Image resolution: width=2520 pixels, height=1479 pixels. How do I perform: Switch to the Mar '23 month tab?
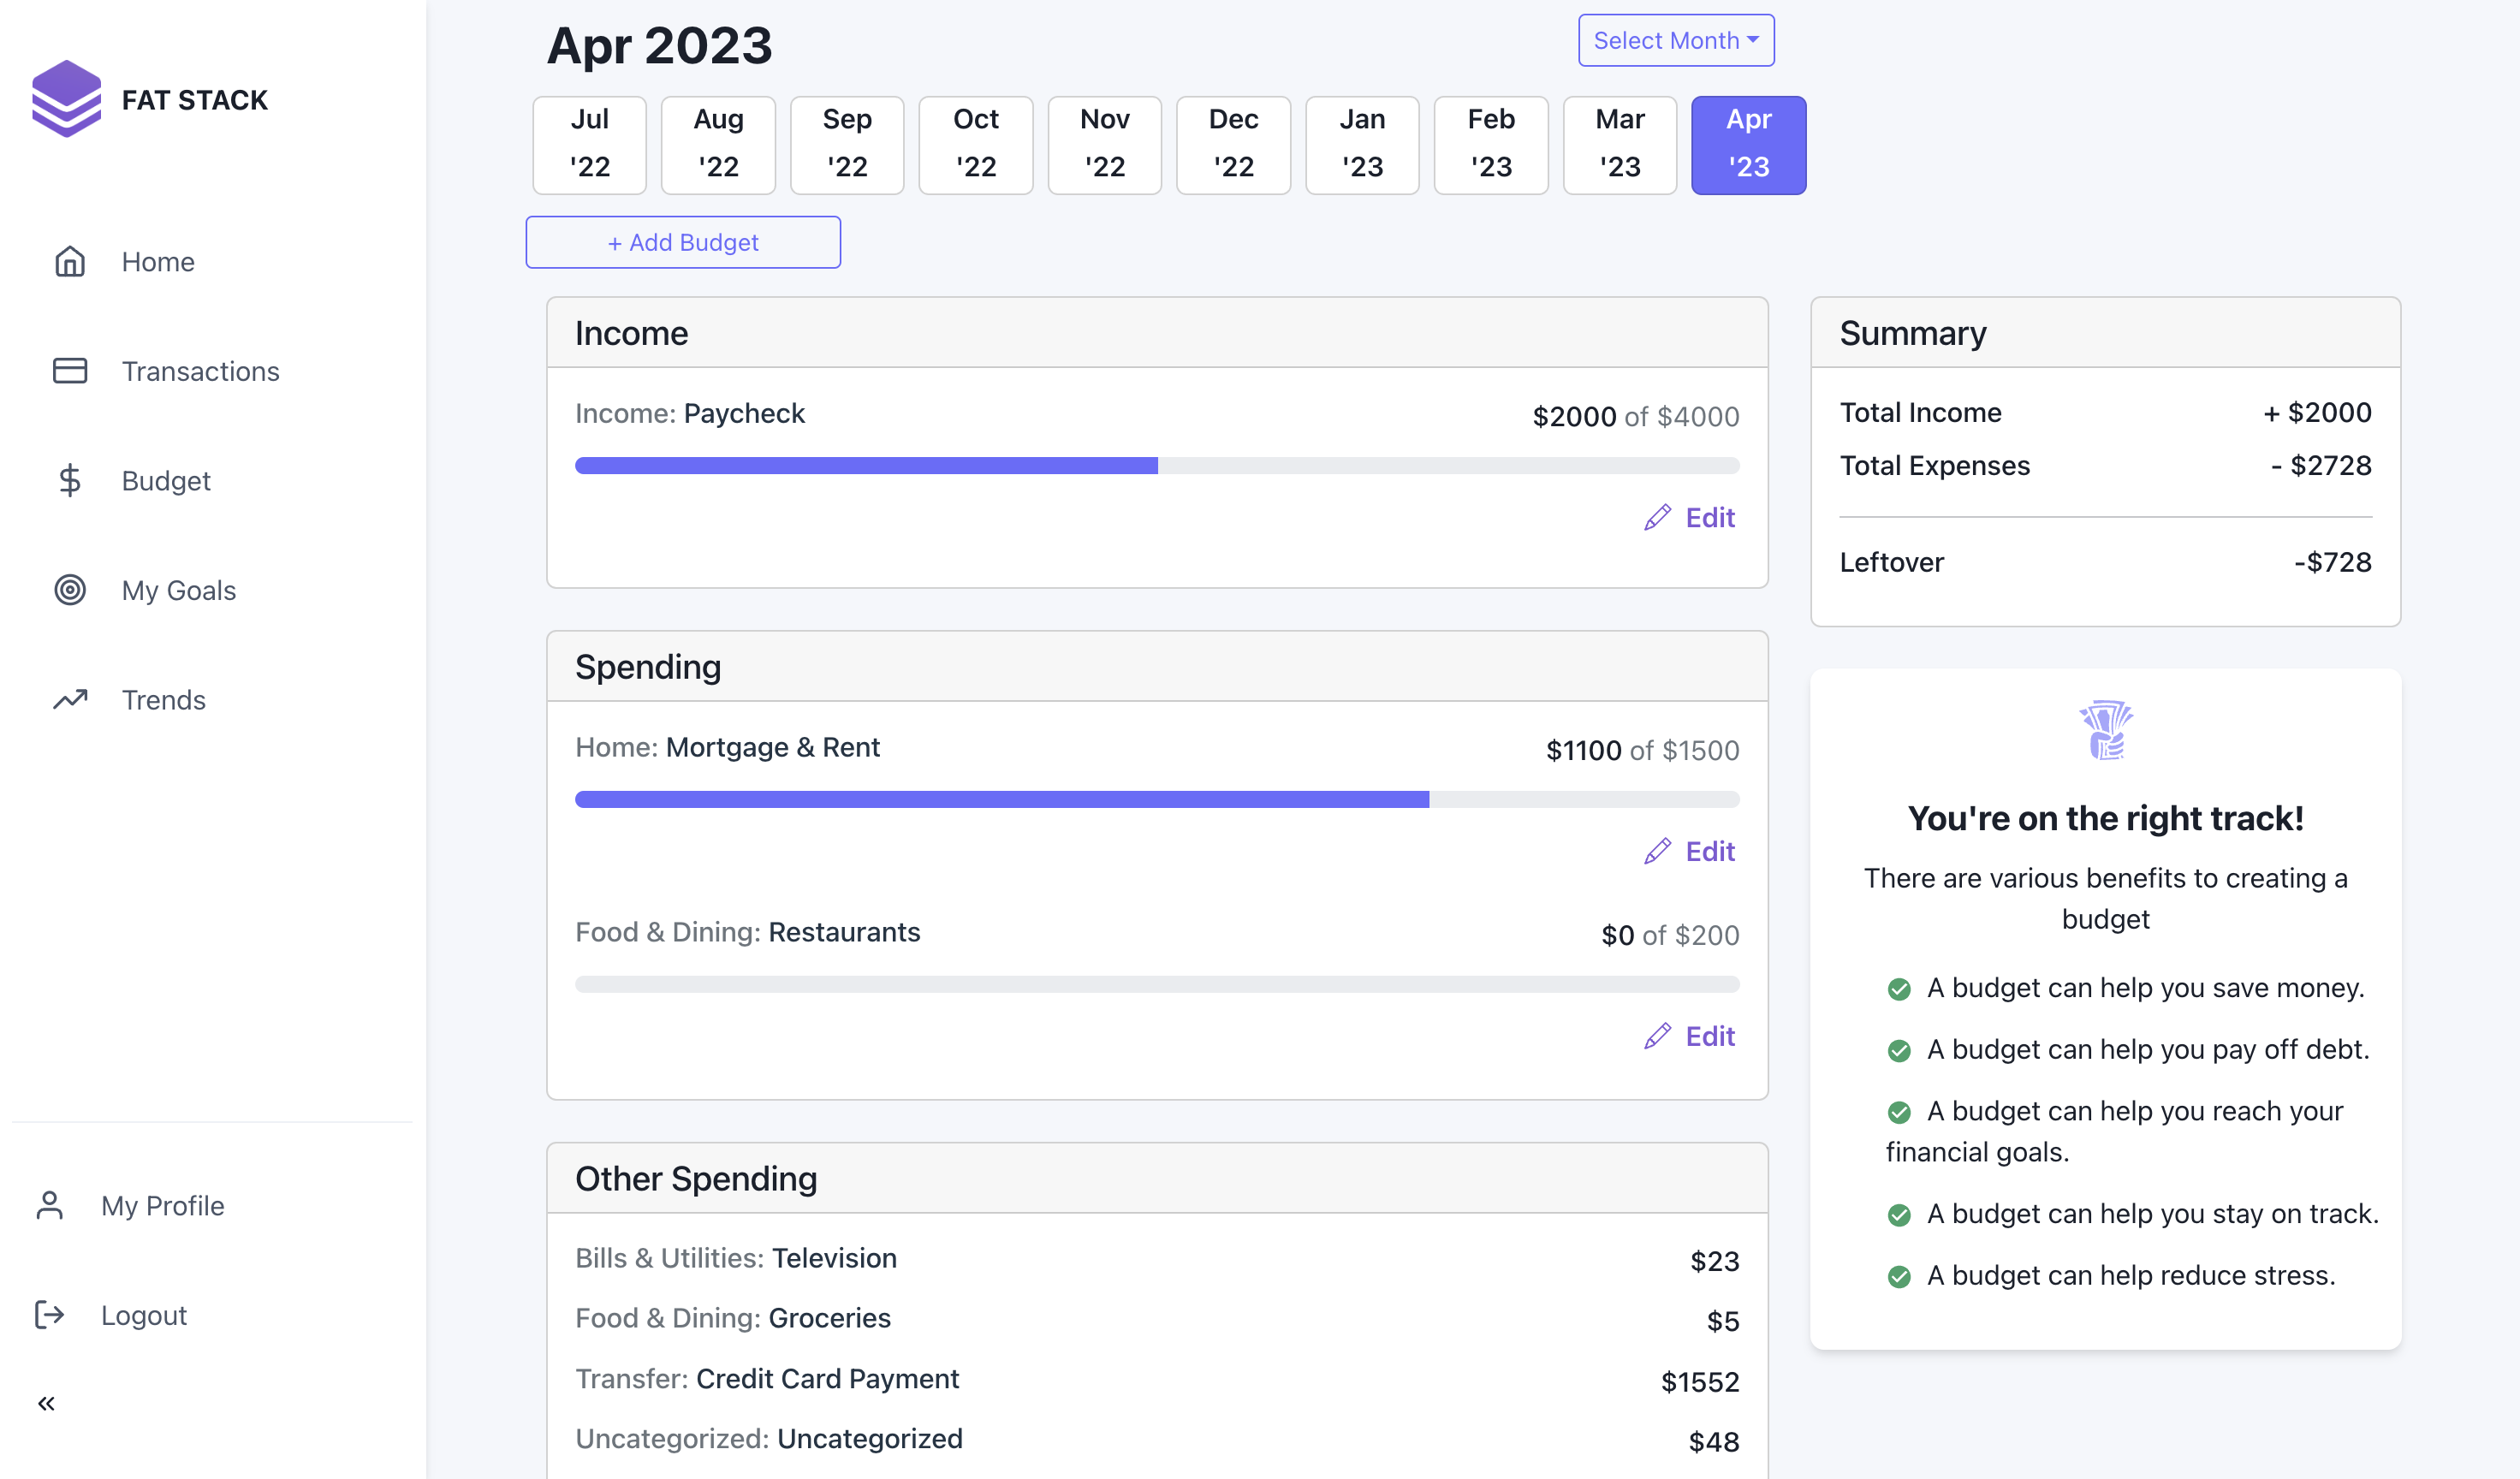tap(1619, 145)
